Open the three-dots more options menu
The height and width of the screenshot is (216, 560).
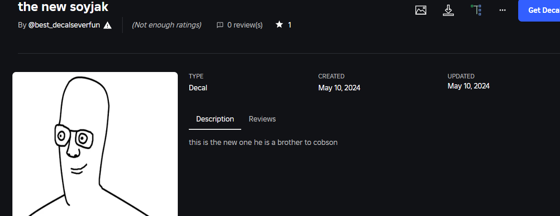[x=503, y=10]
